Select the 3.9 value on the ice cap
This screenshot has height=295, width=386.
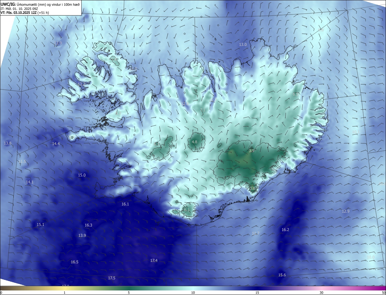(252, 151)
